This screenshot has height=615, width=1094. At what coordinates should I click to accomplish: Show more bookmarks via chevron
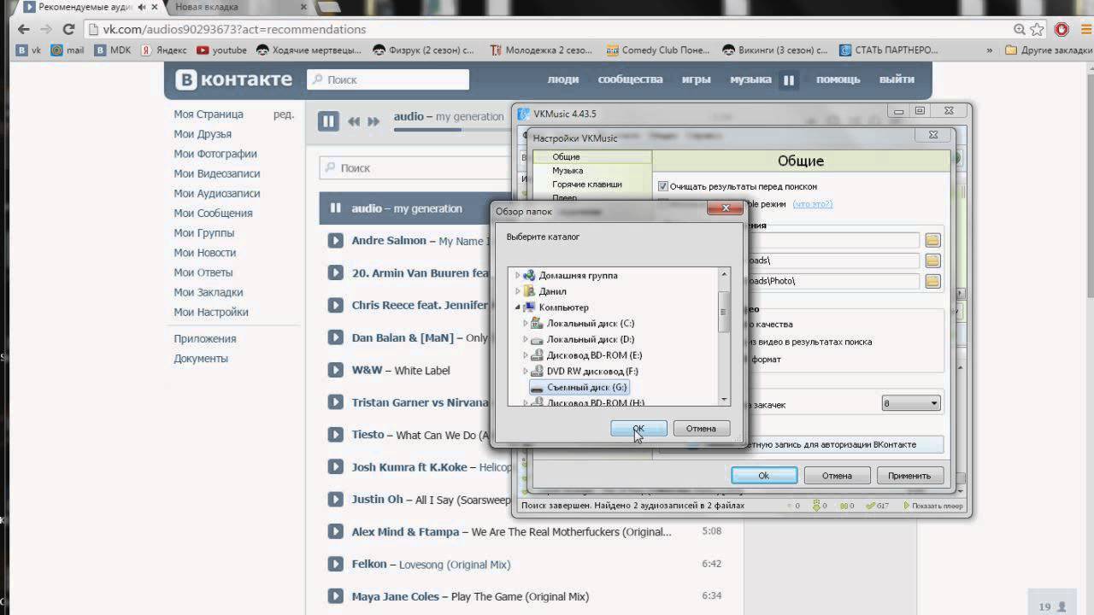tap(990, 50)
